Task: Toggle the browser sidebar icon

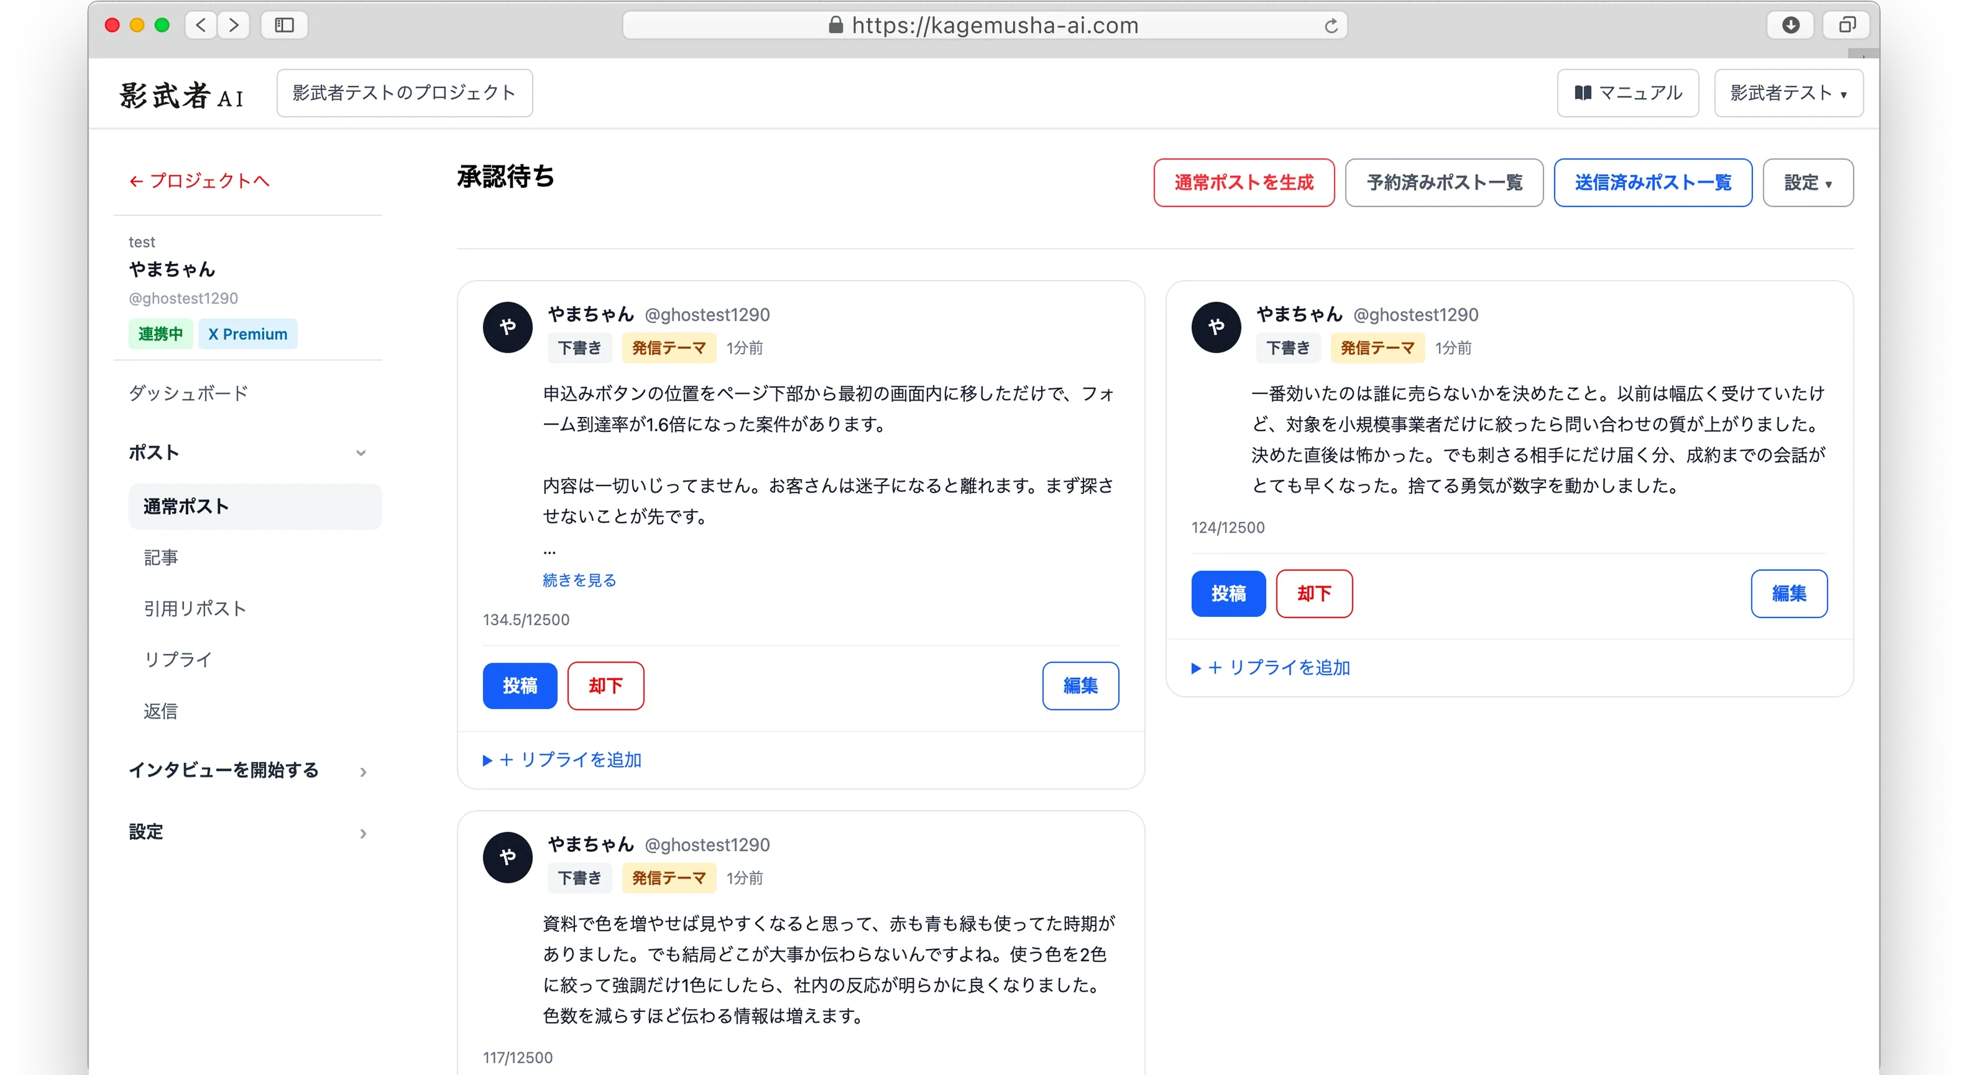Action: pyautogui.click(x=284, y=25)
